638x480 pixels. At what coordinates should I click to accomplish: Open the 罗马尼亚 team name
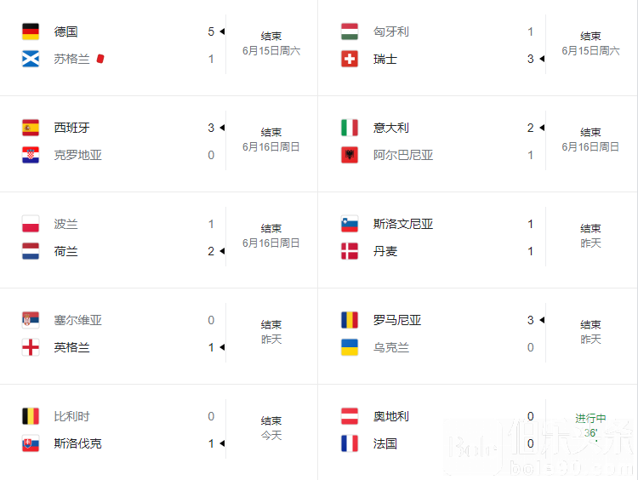tap(397, 320)
